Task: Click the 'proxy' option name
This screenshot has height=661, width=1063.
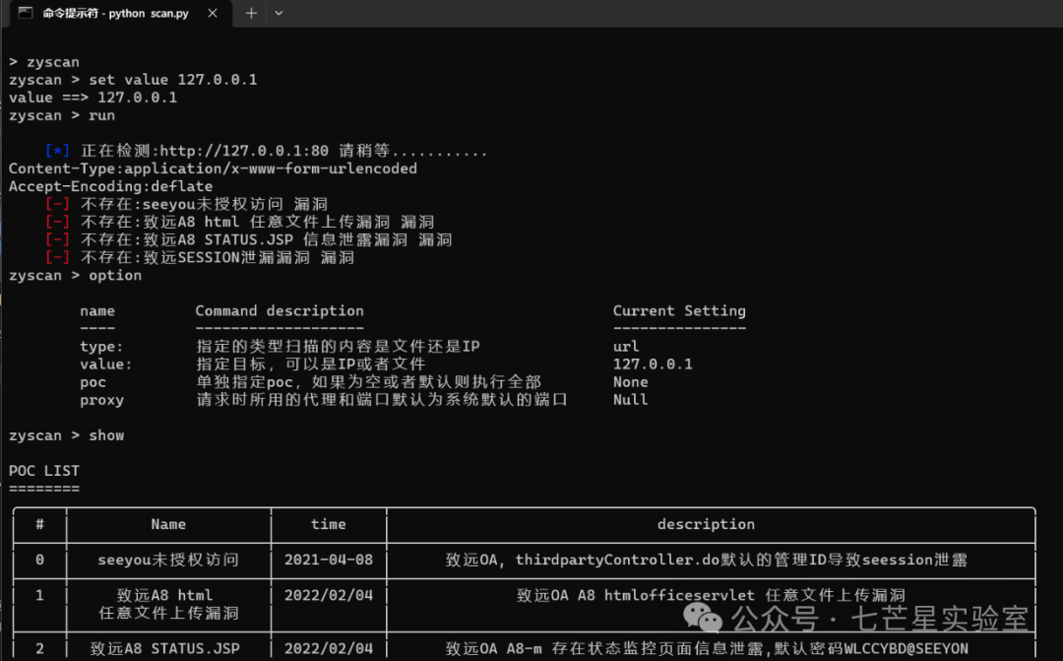Action: [x=101, y=400]
